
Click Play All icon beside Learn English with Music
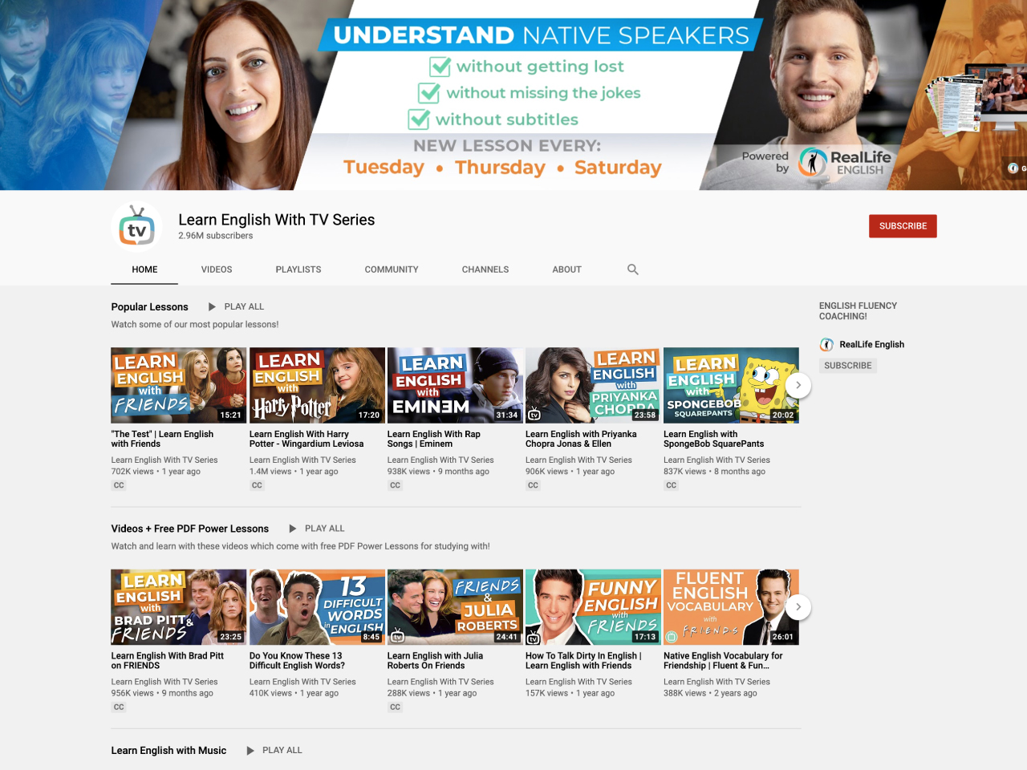click(x=250, y=751)
